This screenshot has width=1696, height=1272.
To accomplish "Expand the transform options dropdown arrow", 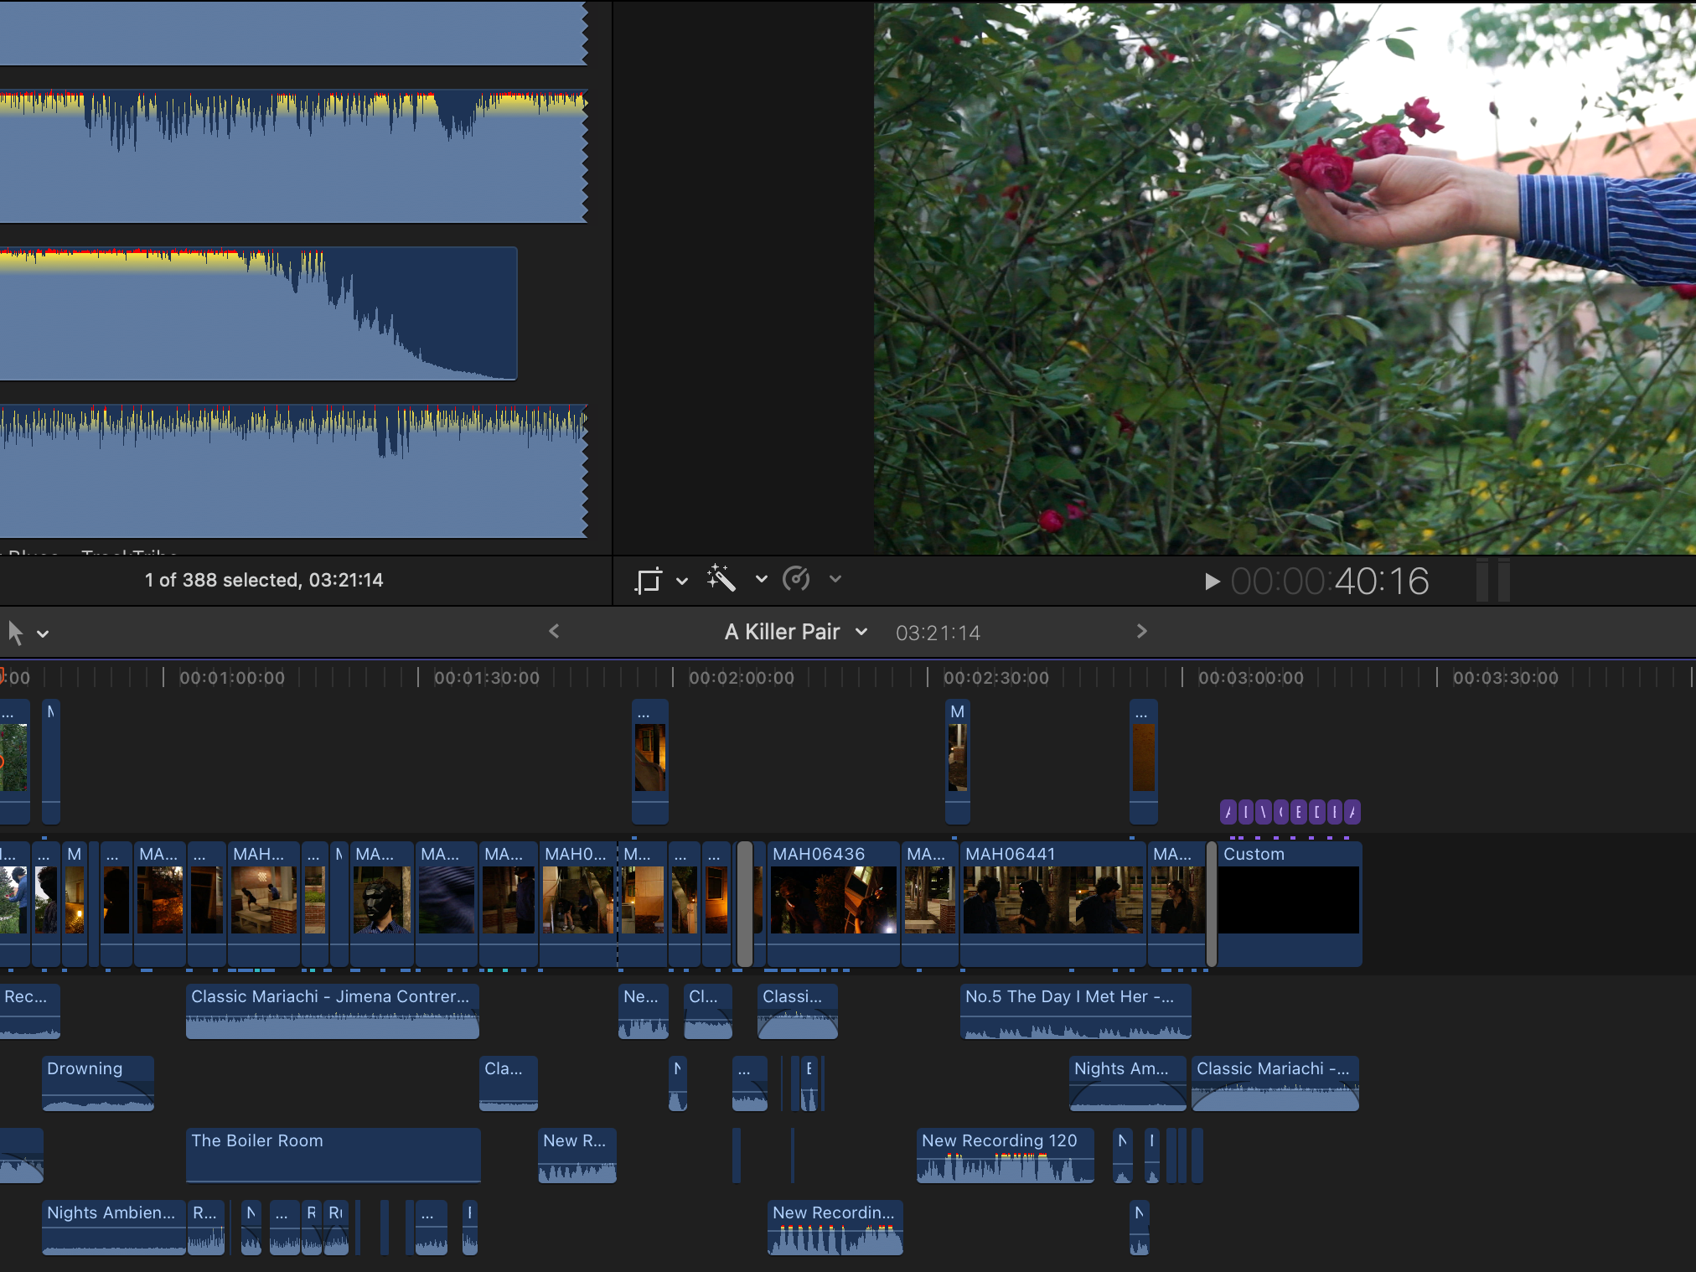I will click(x=682, y=580).
